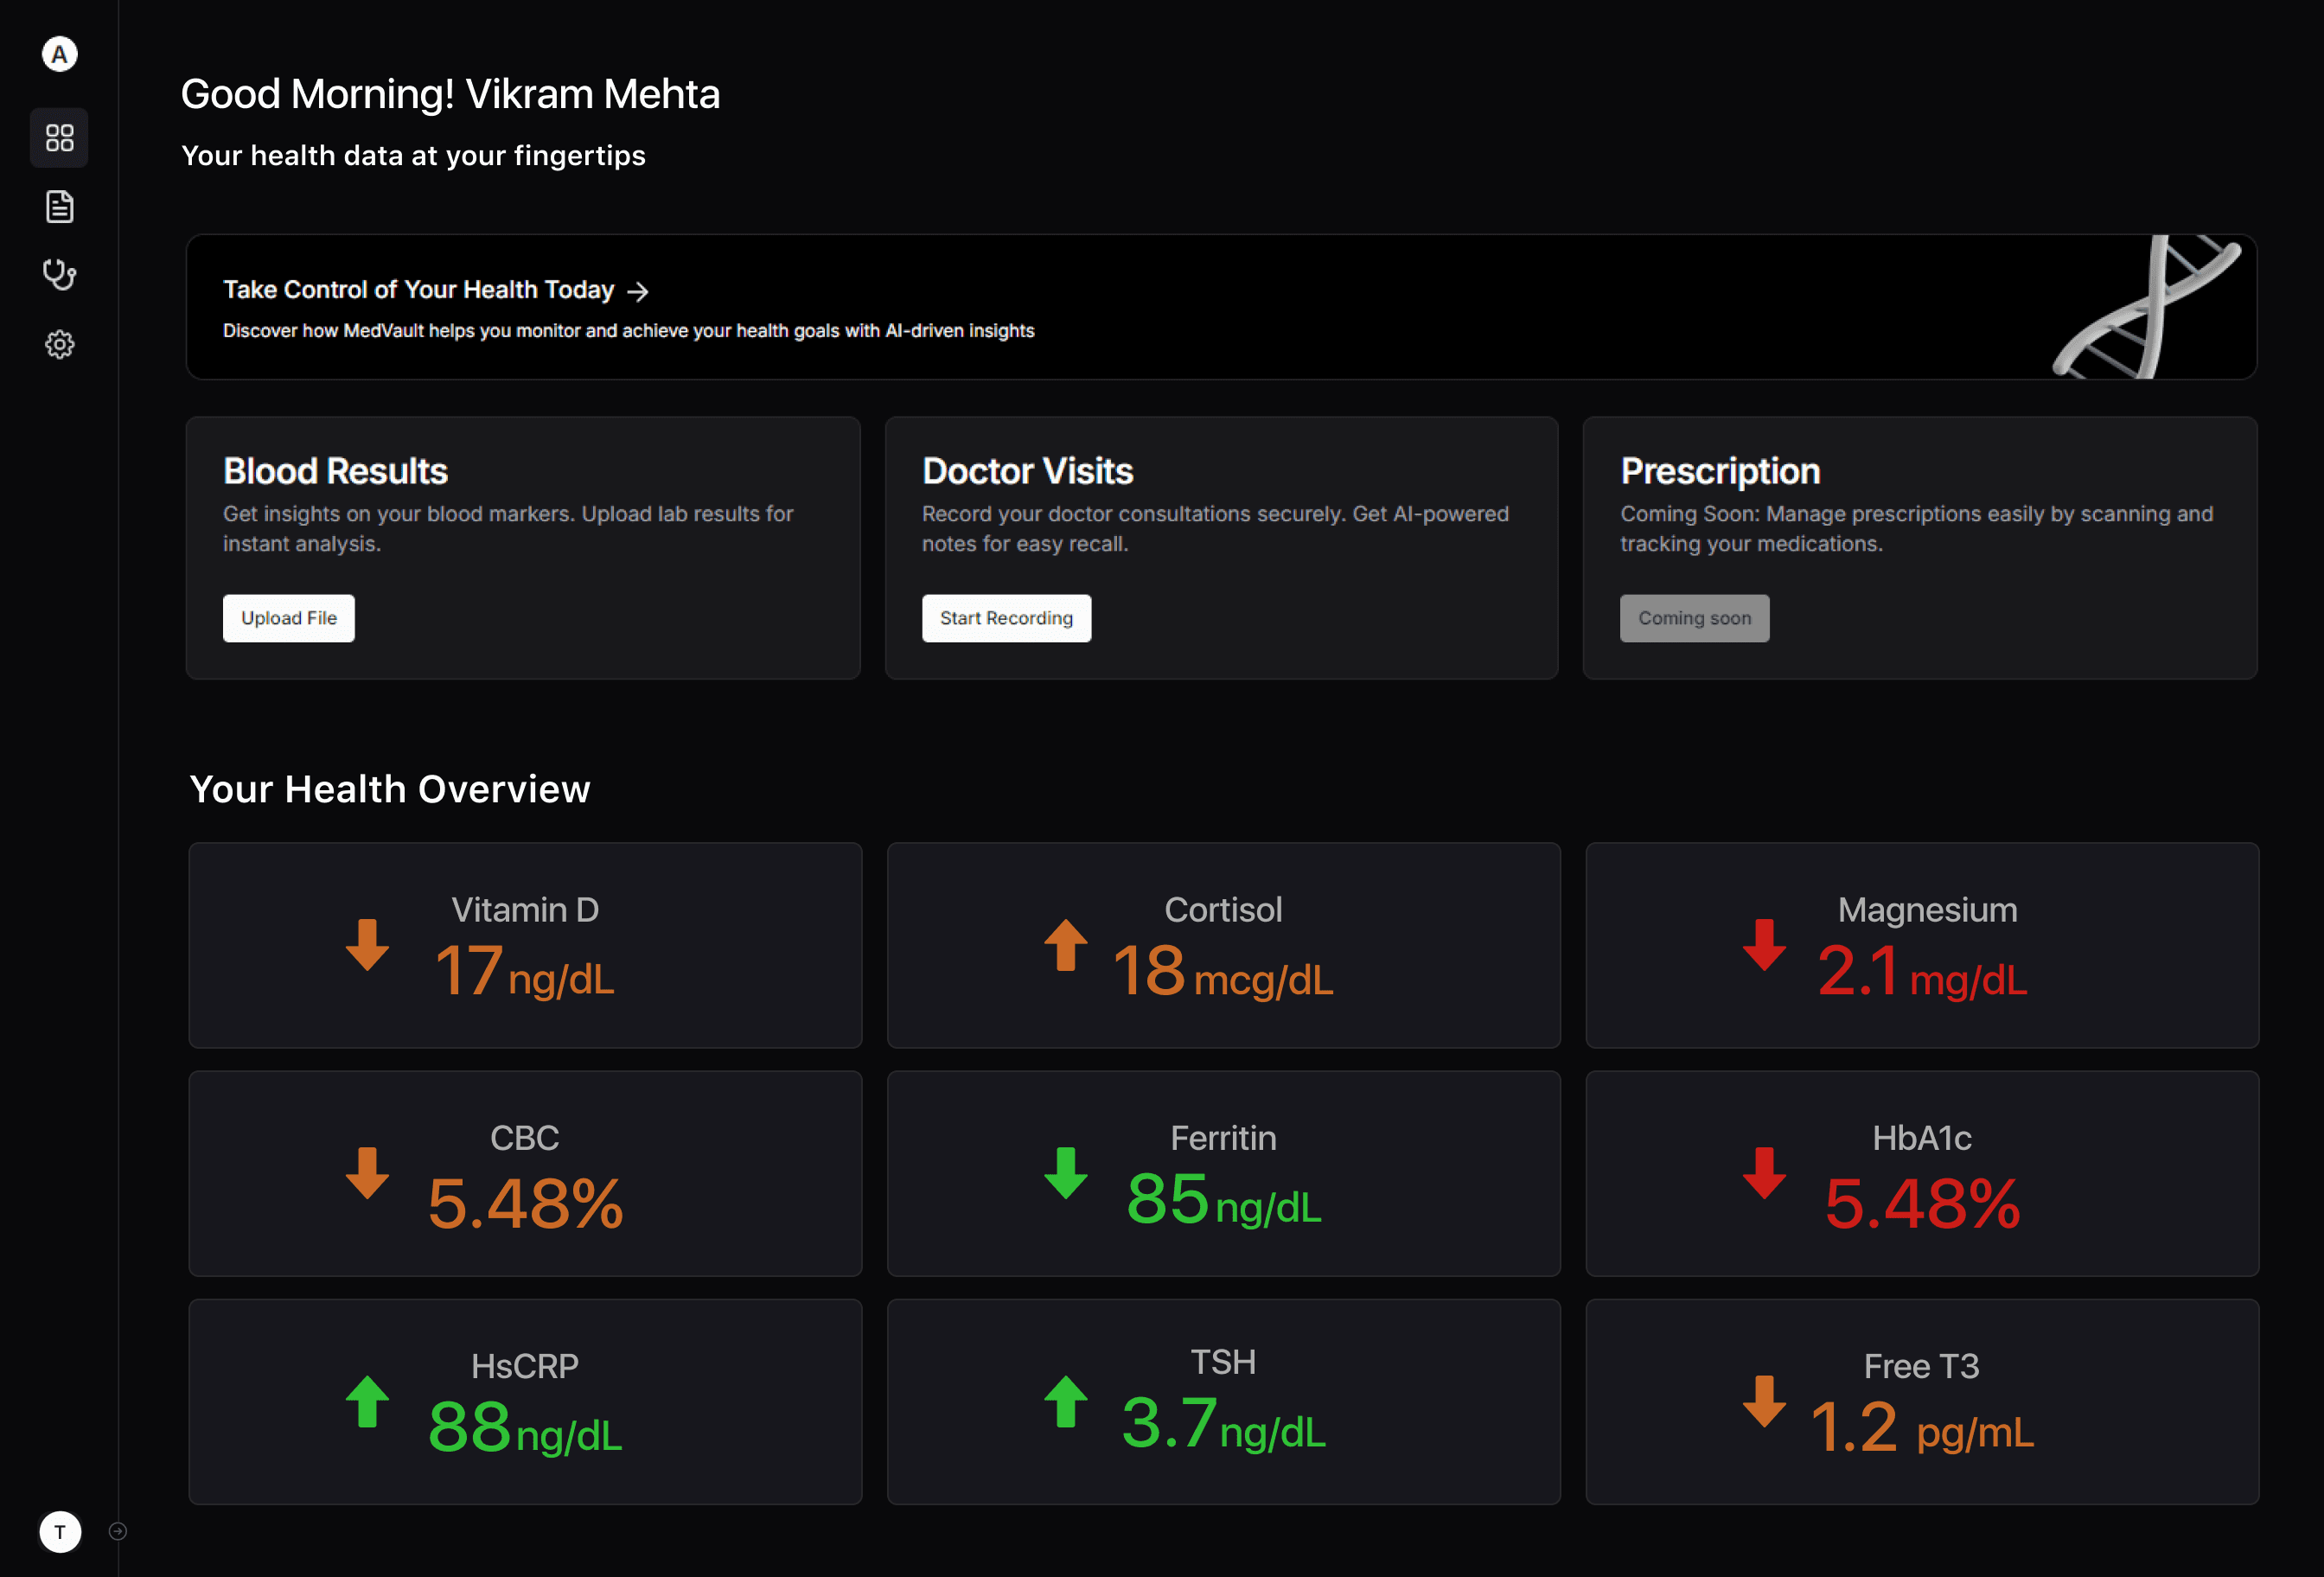This screenshot has width=2324, height=1577.
Task: Click the MedVault logo icon in sidebar
Action: point(60,54)
